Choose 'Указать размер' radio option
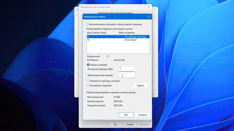The width and height of the screenshot is (234, 131). pos(88,65)
